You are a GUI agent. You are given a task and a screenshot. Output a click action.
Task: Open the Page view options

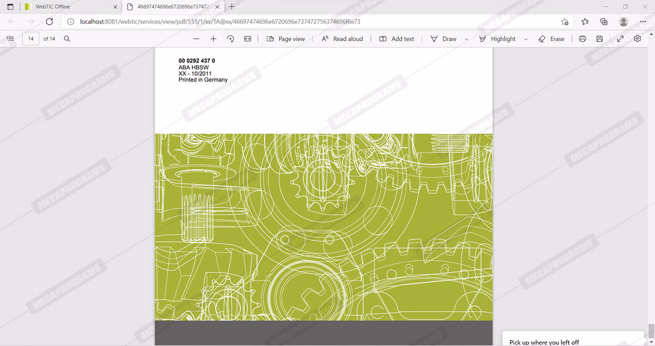pos(286,39)
